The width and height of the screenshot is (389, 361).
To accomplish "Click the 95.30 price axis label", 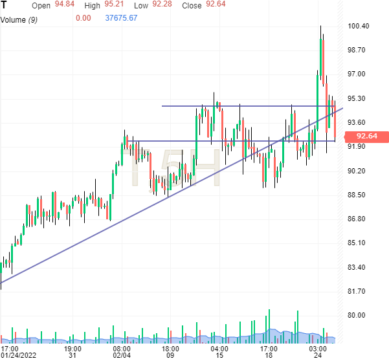I will tap(358, 98).
